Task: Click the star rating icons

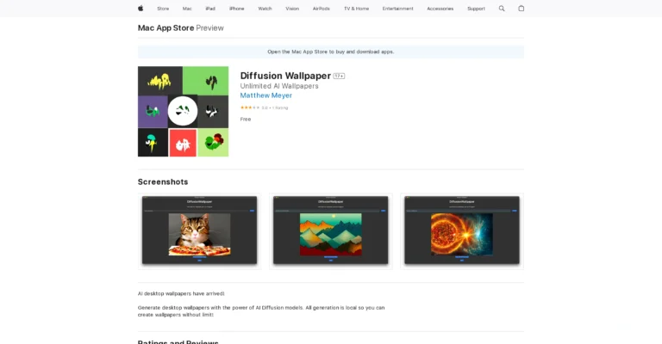Action: (x=246, y=107)
